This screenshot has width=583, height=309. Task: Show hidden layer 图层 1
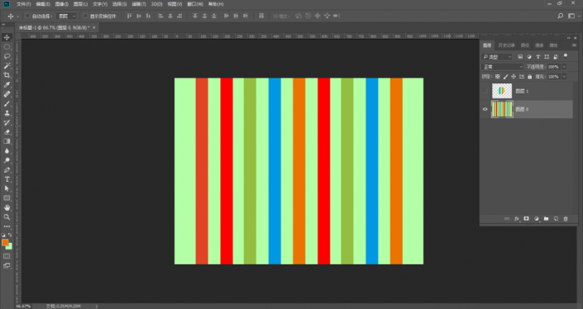coord(485,91)
